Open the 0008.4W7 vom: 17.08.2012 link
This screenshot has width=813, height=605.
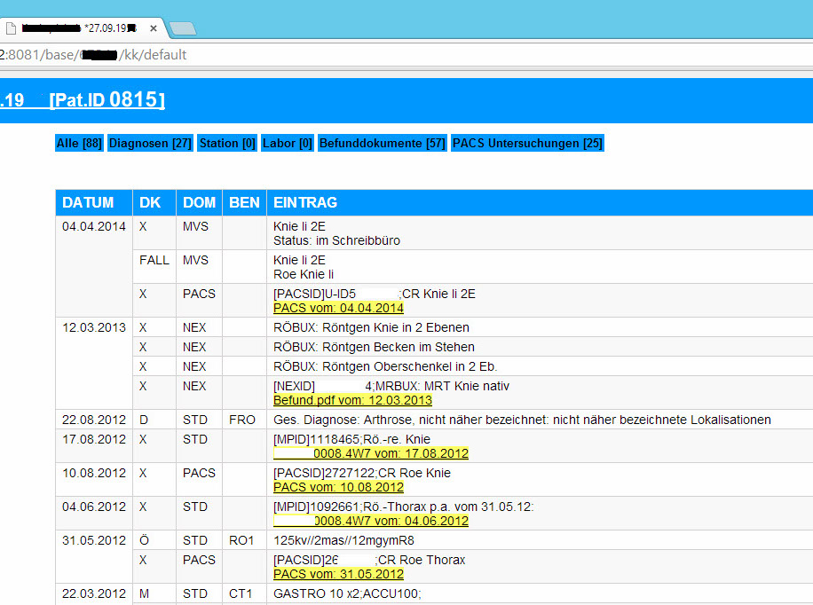coord(371,454)
